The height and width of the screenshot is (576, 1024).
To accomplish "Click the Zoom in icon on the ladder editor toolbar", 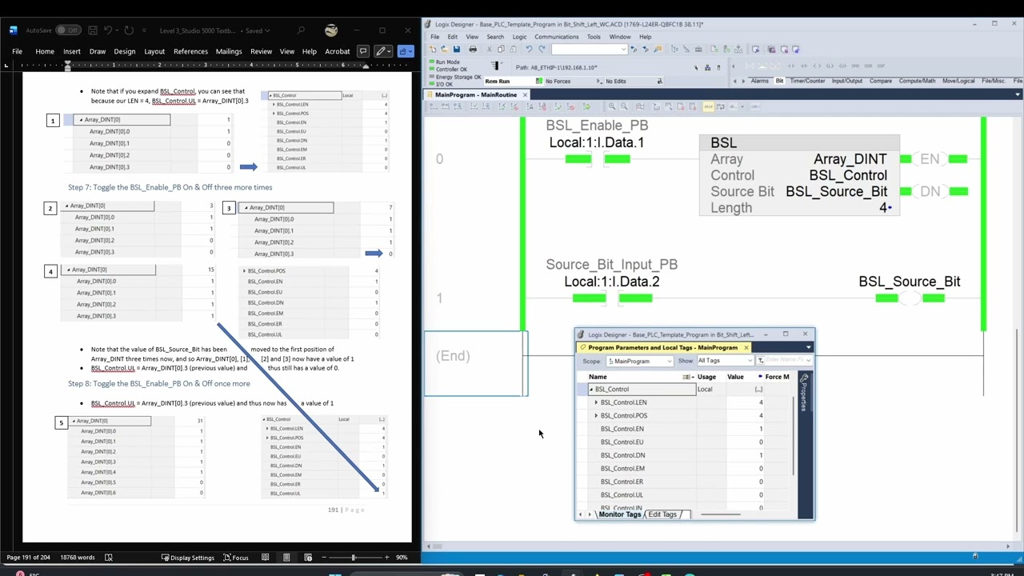I will coord(612,106).
